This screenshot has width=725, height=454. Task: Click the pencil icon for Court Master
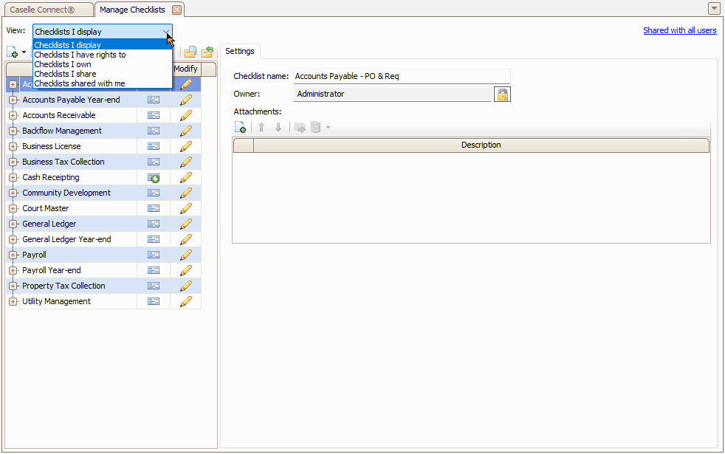point(186,209)
